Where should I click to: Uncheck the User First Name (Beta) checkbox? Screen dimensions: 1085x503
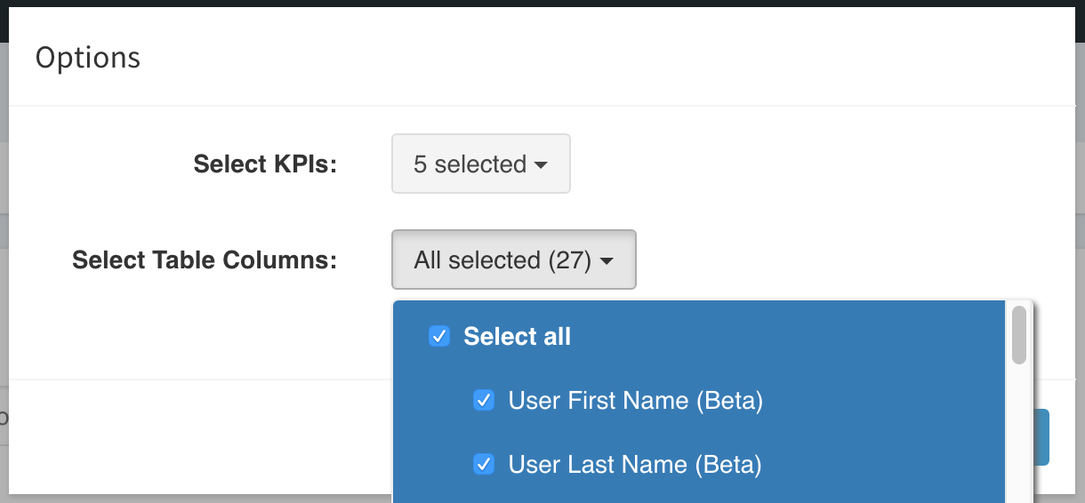click(x=483, y=400)
